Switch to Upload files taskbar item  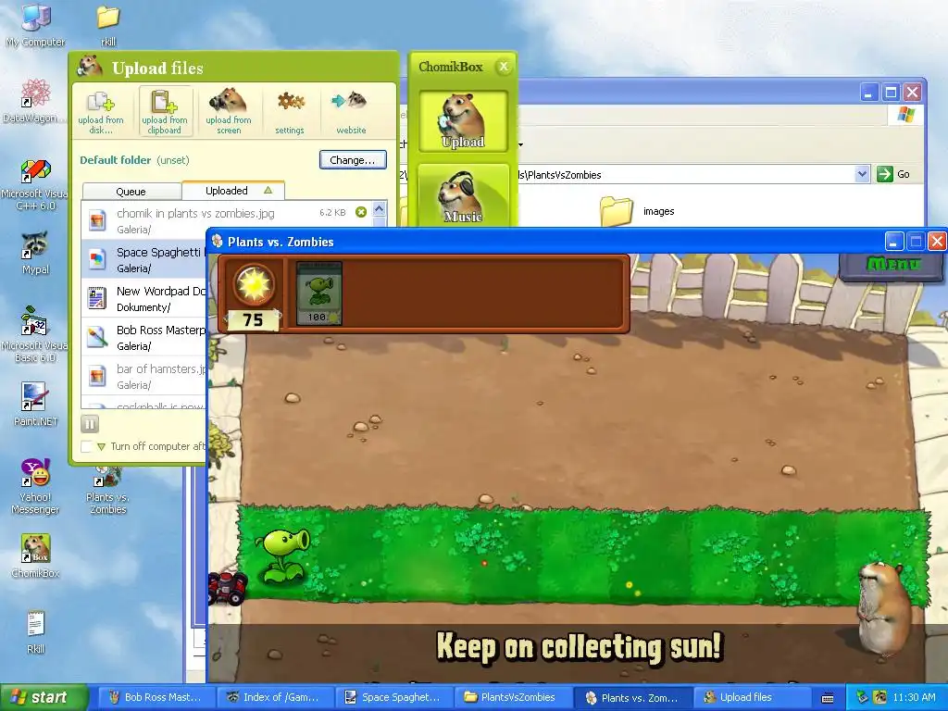tap(751, 697)
